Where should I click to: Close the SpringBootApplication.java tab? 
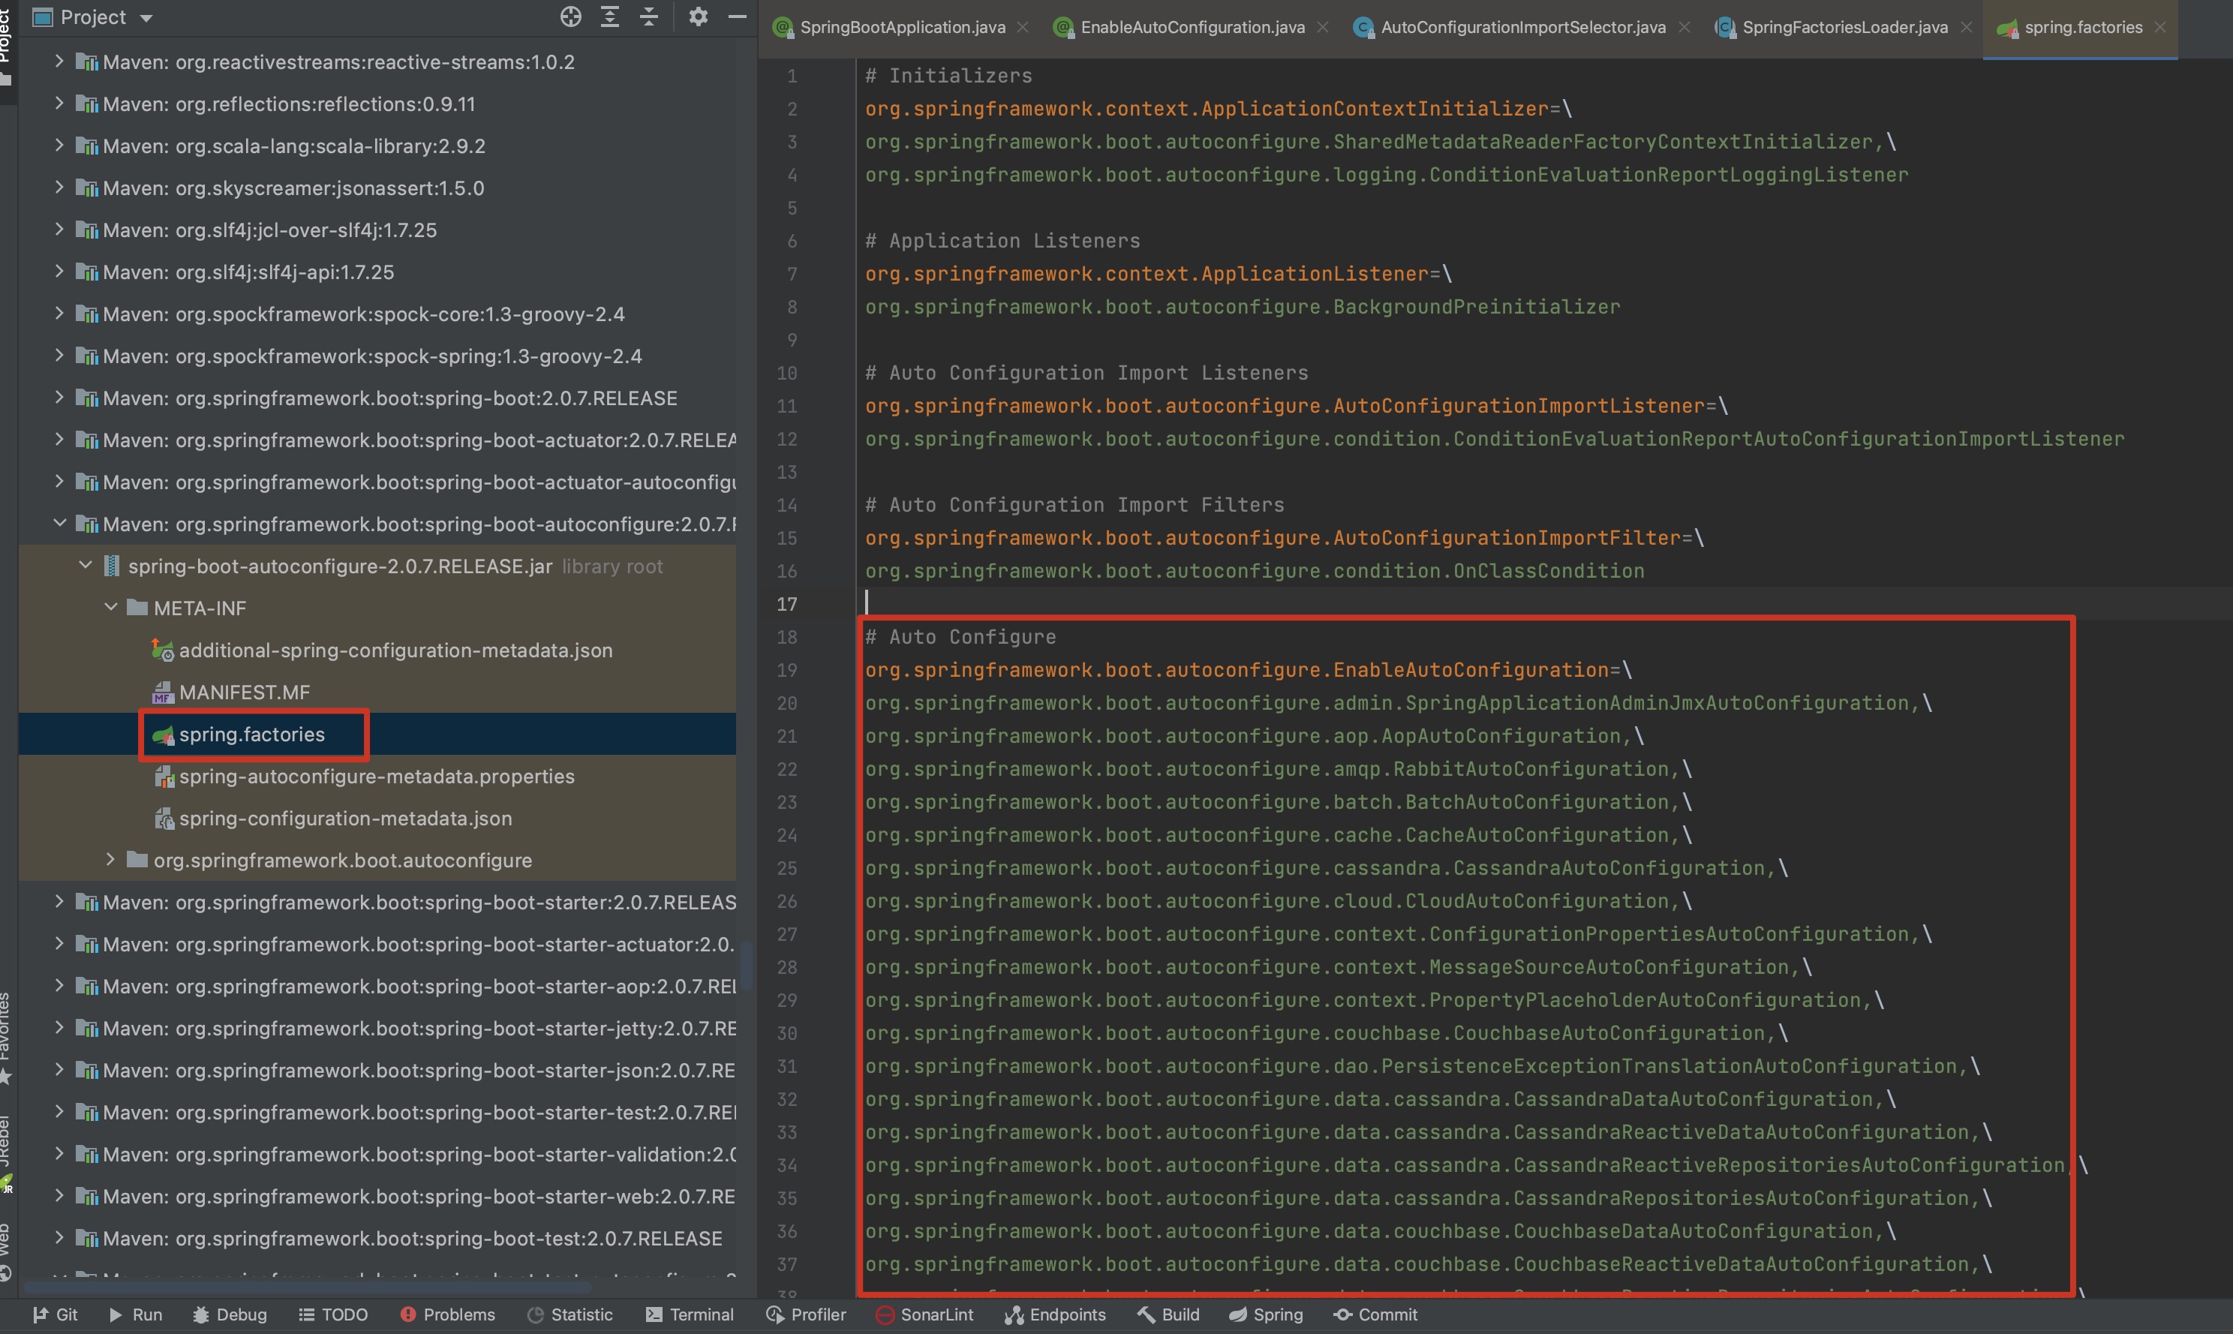1023,28
